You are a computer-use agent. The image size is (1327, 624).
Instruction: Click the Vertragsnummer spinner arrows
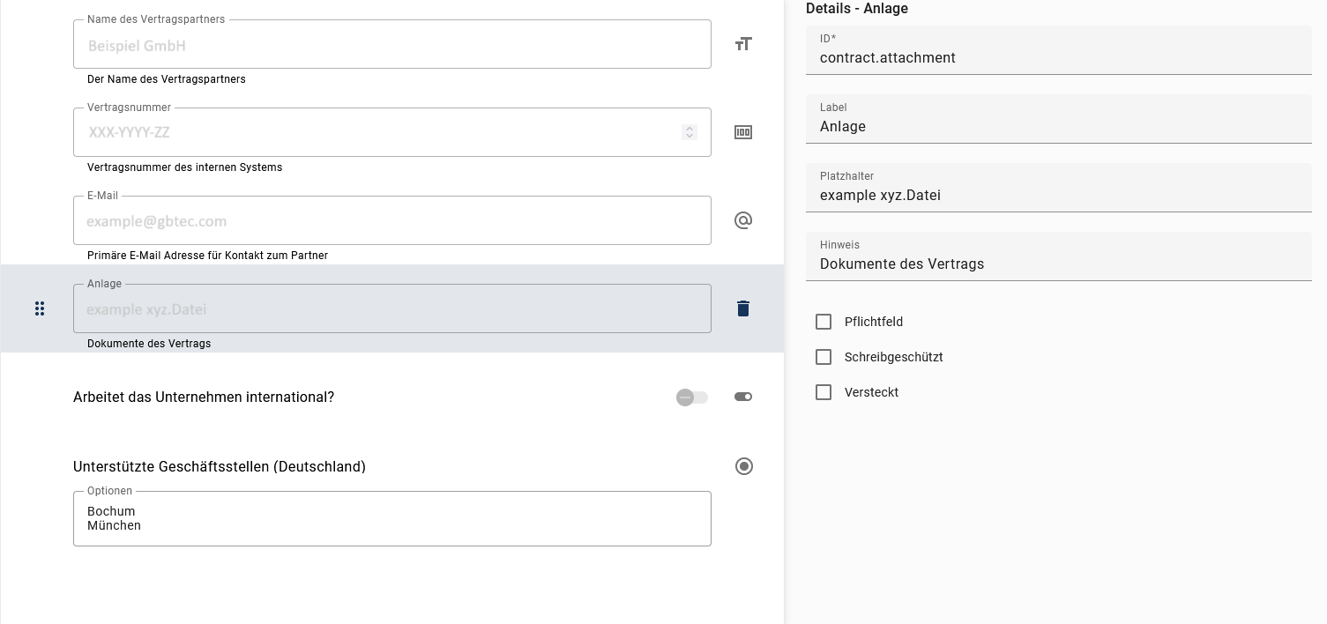point(690,132)
